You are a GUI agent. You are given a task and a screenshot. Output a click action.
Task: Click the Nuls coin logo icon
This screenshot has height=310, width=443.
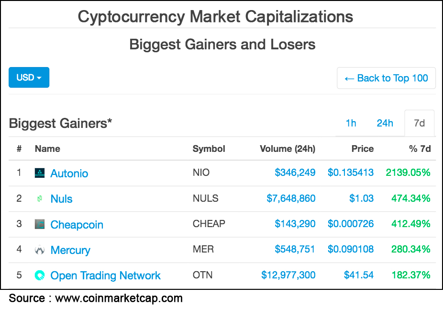[x=40, y=198]
